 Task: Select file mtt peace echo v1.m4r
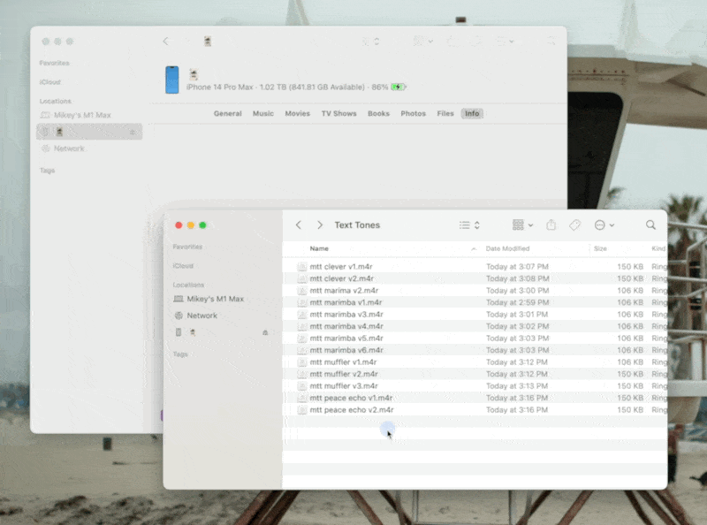[x=351, y=398]
